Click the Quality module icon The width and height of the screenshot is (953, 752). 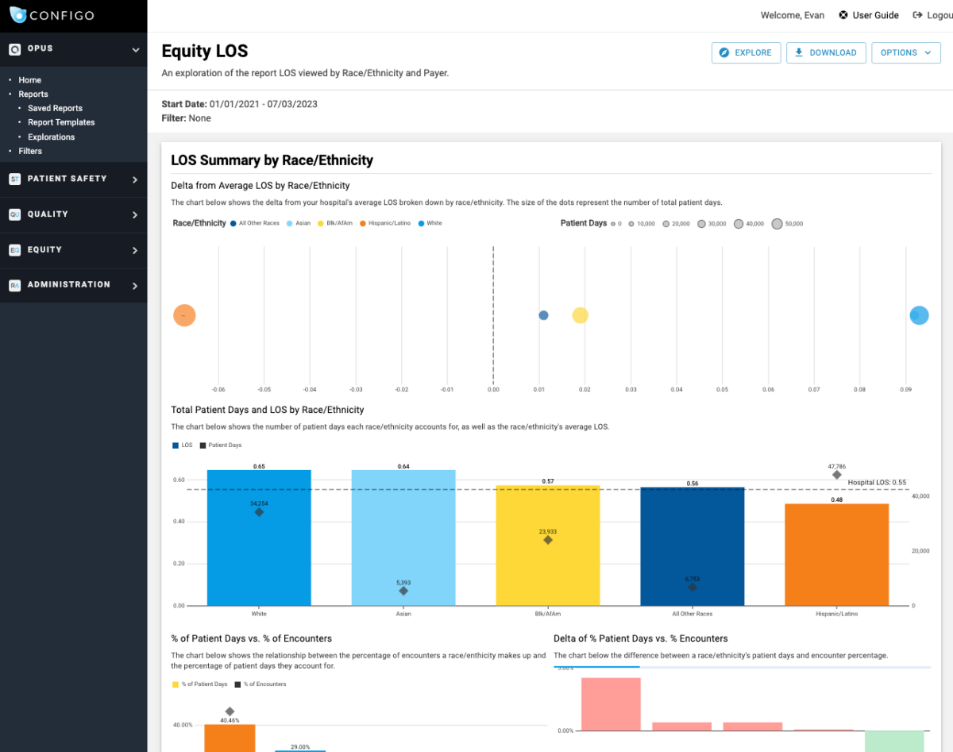coord(15,214)
